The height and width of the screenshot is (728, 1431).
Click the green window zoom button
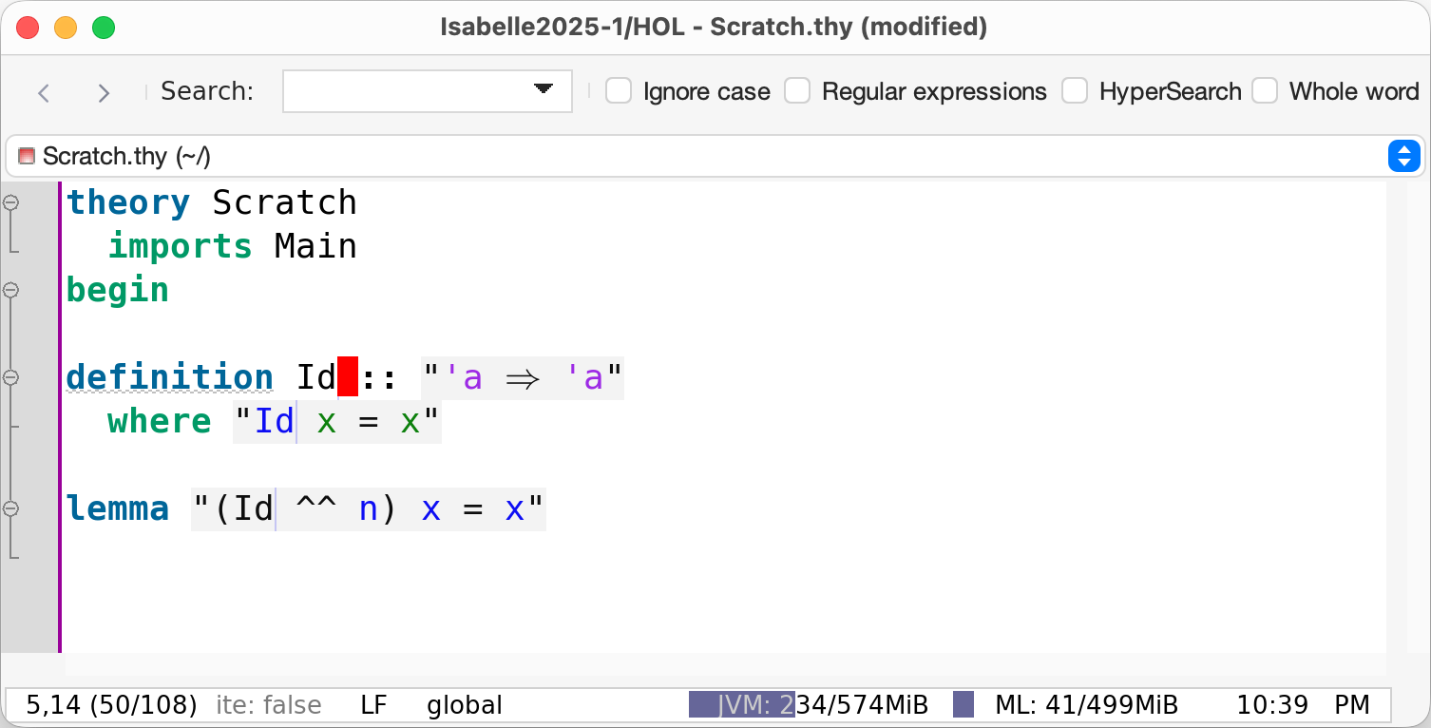pyautogui.click(x=103, y=28)
